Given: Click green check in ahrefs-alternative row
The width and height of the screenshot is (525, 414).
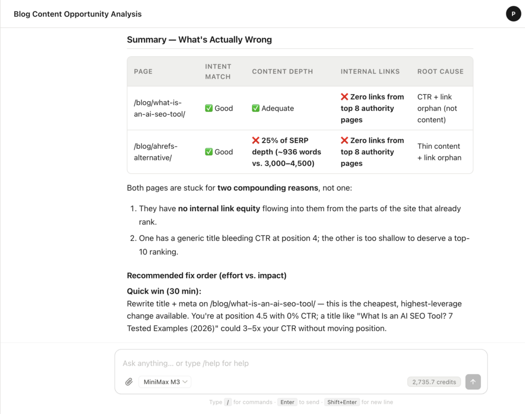Looking at the screenshot, I should (209, 152).
